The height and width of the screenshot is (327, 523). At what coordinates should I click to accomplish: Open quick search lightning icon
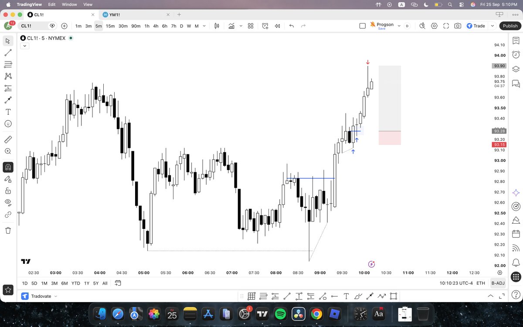pyautogui.click(x=422, y=26)
